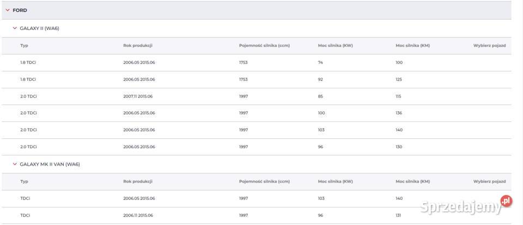Click production date 2006.11 2015.06

138,215
